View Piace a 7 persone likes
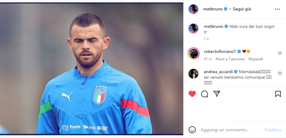286x138 pixels. pyautogui.click(x=230, y=59)
